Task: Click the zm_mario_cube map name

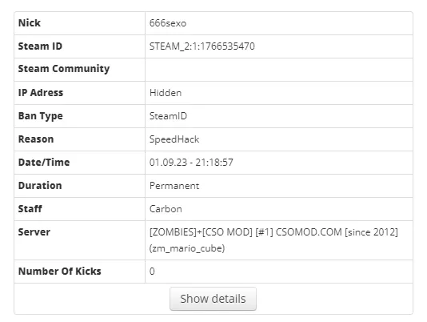Action: 187,248
